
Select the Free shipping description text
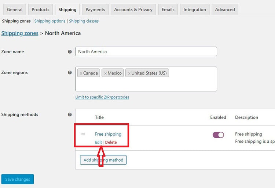pyautogui.click(x=249, y=134)
